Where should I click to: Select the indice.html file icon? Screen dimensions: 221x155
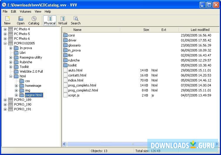[x=65, y=80]
